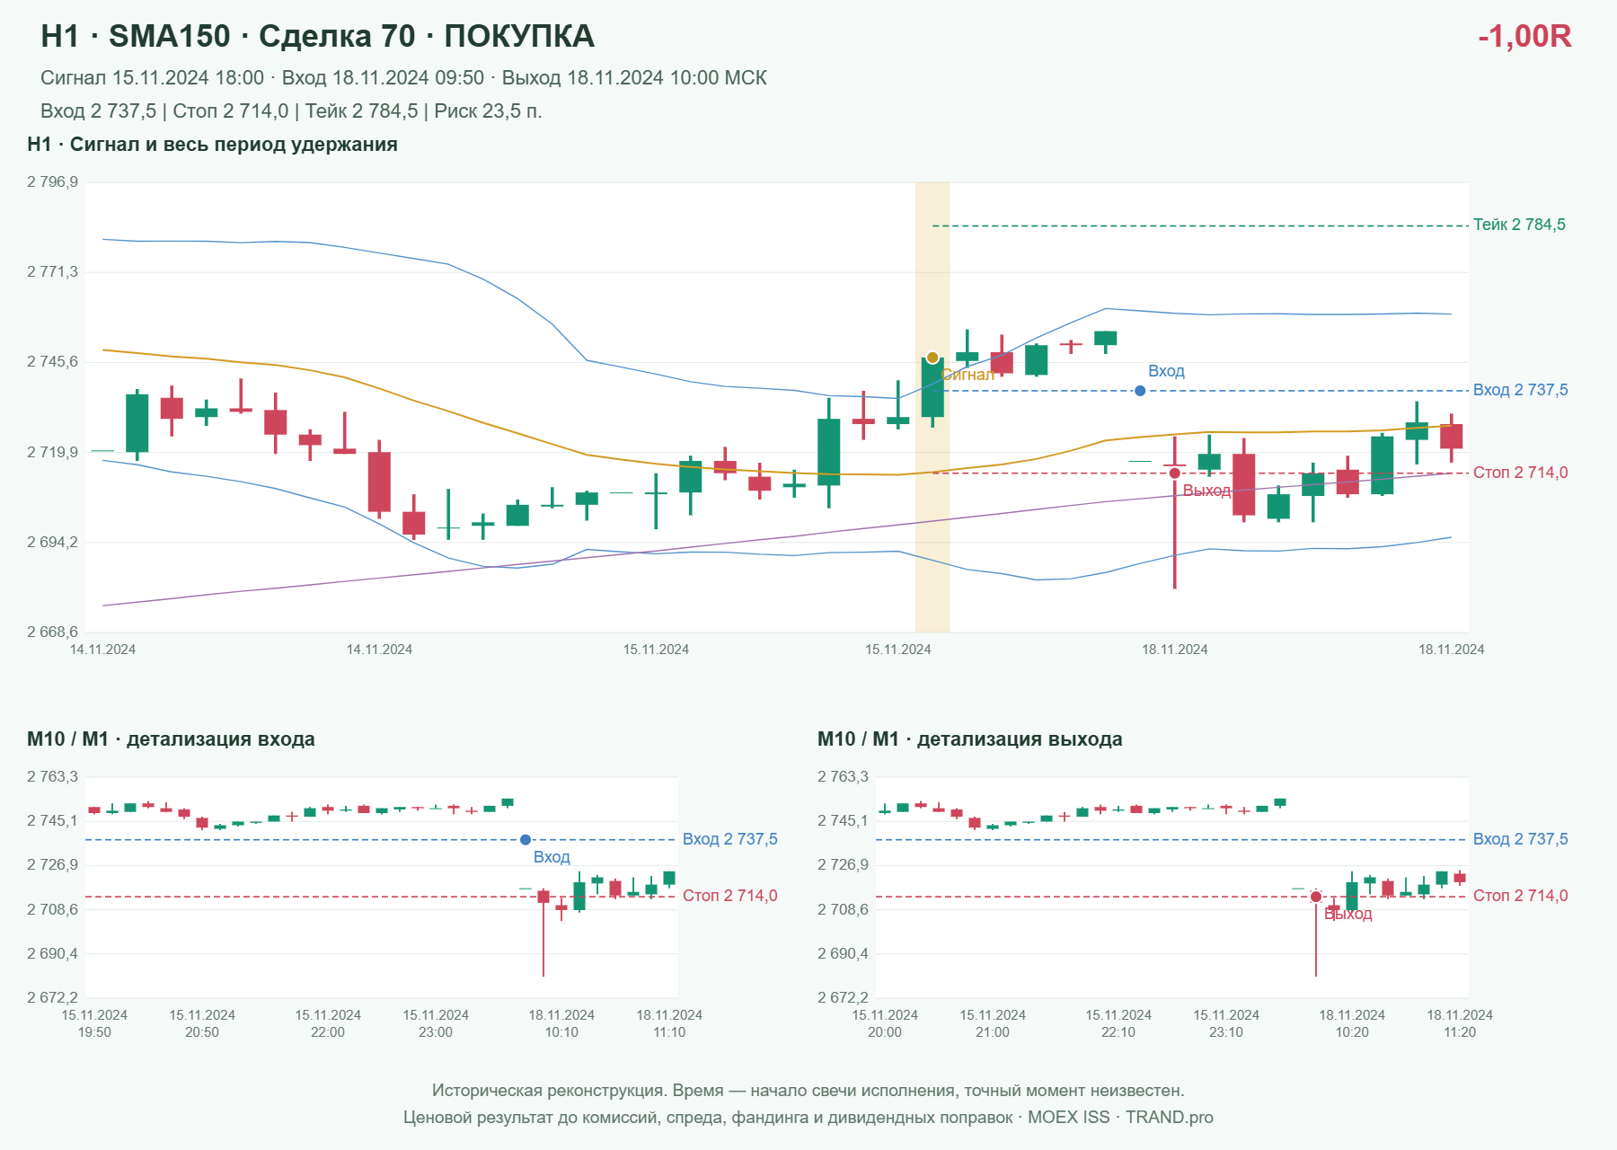Viewport: 1617px width, 1150px height.
Task: Click the '15.11.2024 23:10' time axis label
Action: click(x=1226, y=1023)
